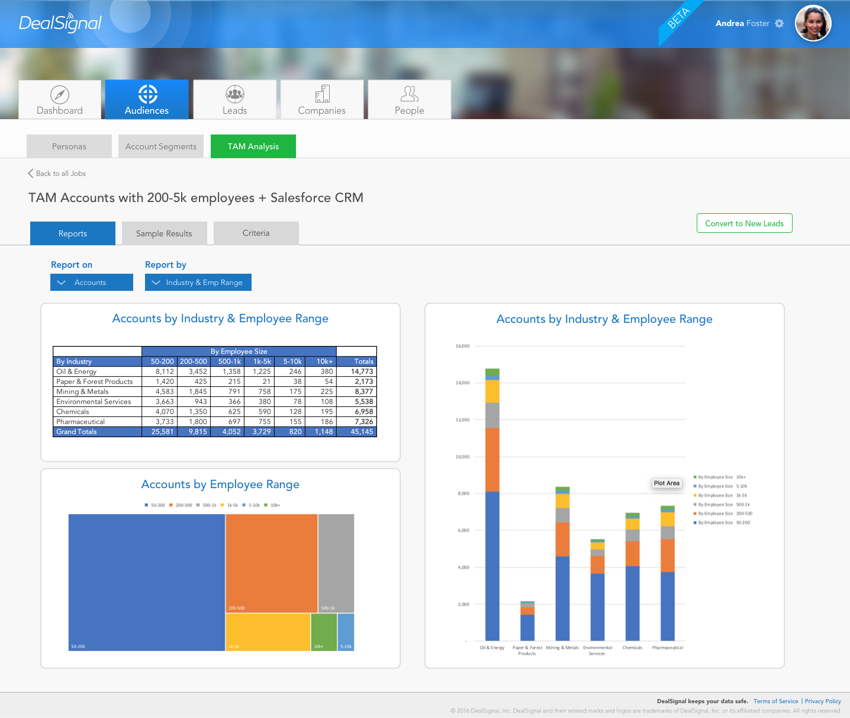Screen dimensions: 850x718
Task: Click the Oil & Energy bar
Action: click(x=492, y=504)
